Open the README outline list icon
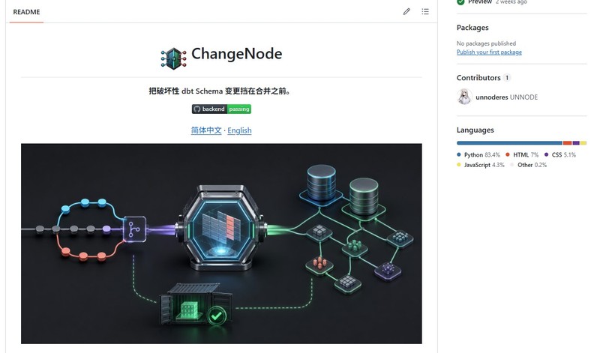Image resolution: width=600 pixels, height=353 pixels. tap(425, 11)
